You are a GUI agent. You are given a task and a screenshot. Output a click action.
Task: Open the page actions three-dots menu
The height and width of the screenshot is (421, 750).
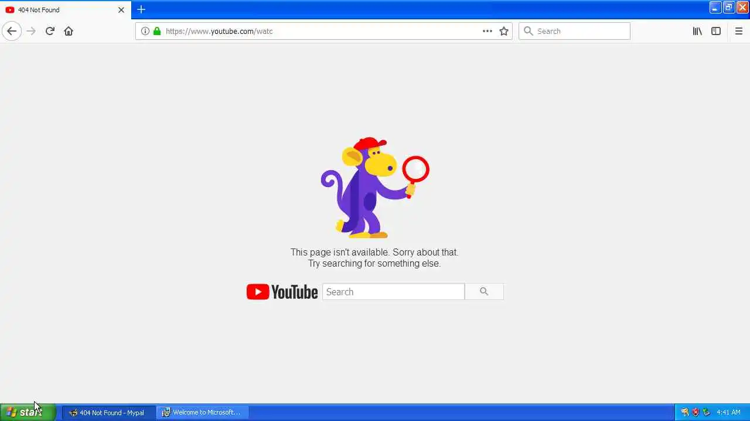487,31
